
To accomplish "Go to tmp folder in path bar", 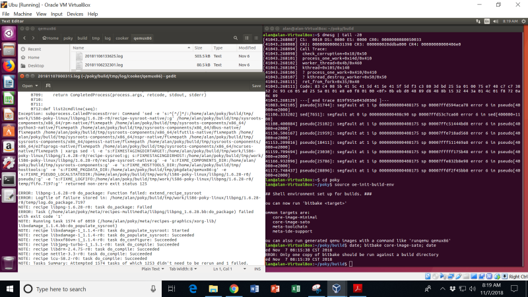I will (x=96, y=38).
